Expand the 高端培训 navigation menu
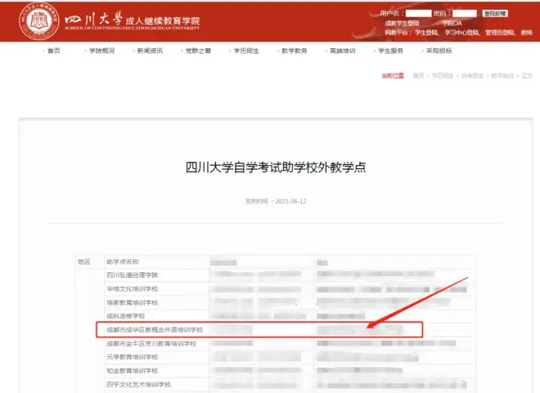Image resolution: width=540 pixels, height=393 pixels. point(343,51)
